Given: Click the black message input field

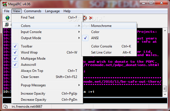Looking at the screenshot, I should pyautogui.click(x=85, y=100).
